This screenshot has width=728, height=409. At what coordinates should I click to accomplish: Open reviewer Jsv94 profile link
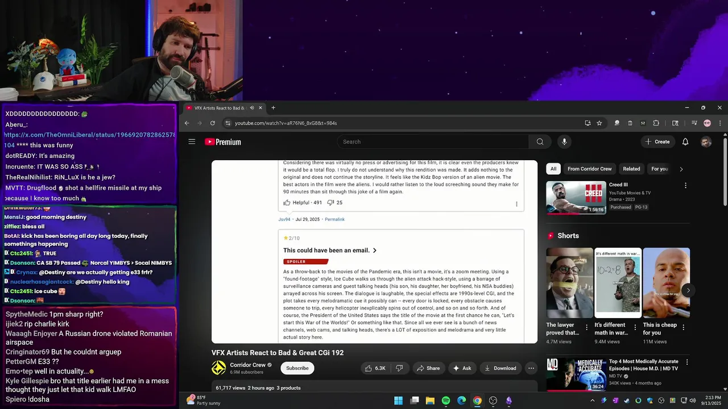coord(284,219)
